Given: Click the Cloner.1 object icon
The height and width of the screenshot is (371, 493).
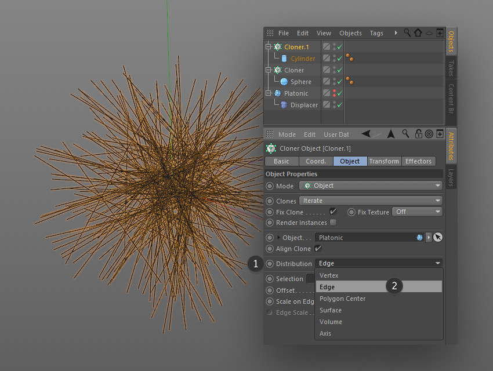Looking at the screenshot, I should point(278,47).
